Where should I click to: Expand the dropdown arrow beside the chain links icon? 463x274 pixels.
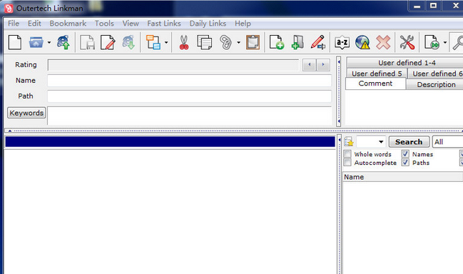tap(238, 43)
